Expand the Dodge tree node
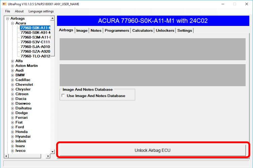Image resolution: width=253 pixels, height=168 pixels. tap(12, 113)
